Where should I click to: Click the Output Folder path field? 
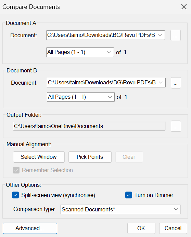click(89, 126)
